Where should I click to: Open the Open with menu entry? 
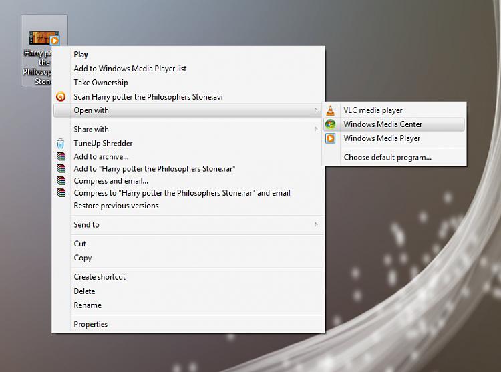(188, 110)
